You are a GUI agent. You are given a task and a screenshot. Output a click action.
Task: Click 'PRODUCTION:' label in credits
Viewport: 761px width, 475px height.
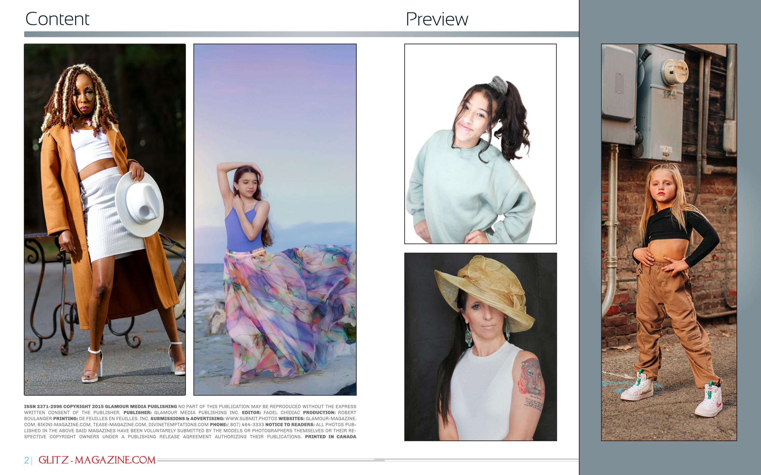point(319,412)
